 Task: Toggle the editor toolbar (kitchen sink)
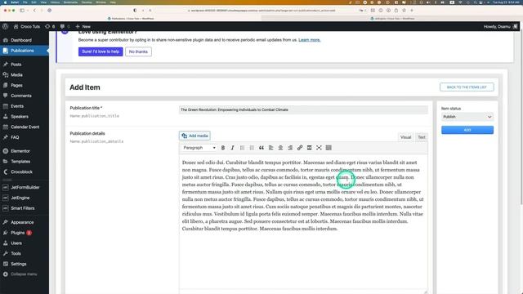point(329,148)
